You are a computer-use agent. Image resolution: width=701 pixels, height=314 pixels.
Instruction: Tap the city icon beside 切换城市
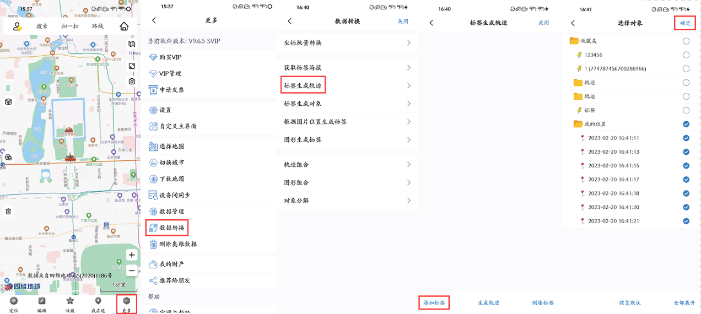(x=153, y=163)
